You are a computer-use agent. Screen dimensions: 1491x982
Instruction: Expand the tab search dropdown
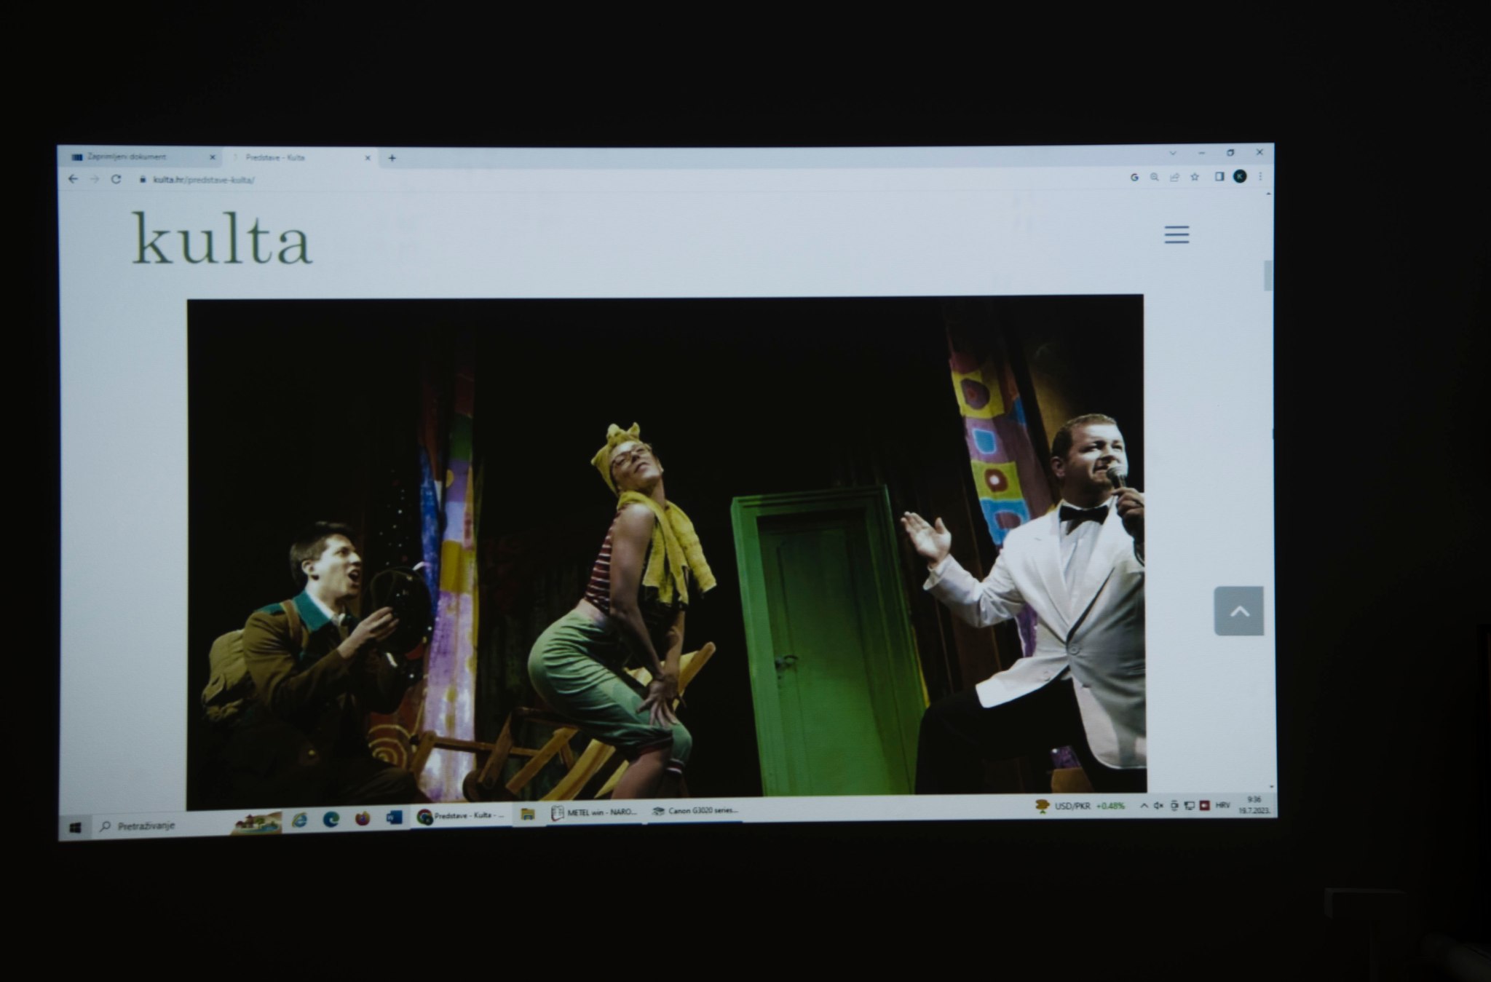click(1172, 154)
